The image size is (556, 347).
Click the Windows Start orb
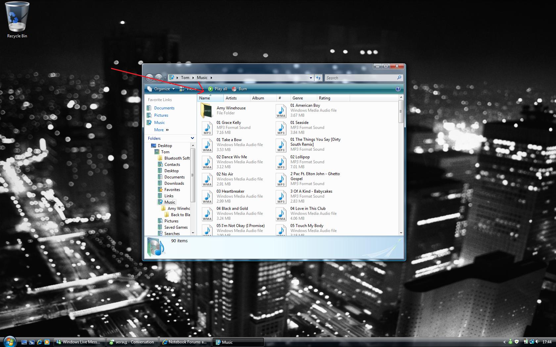[x=9, y=341]
